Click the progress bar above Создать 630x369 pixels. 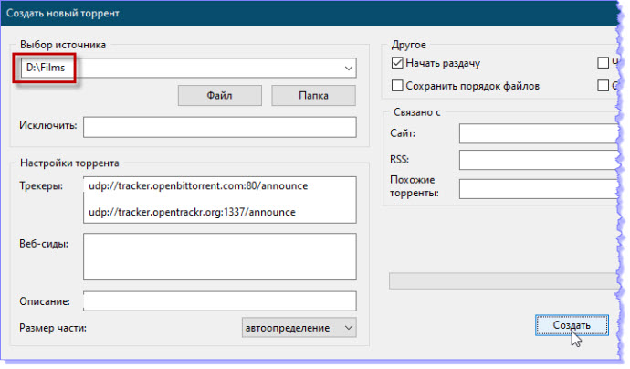503,281
